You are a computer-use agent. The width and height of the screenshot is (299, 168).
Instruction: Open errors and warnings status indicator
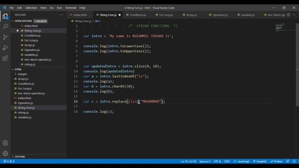tap(9, 161)
